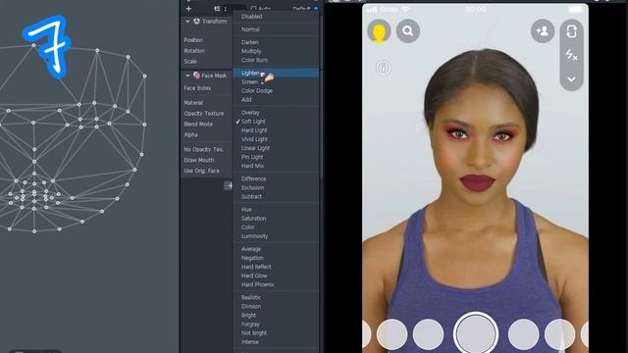
Task: Pick Subtract blend mode
Action: (x=251, y=196)
